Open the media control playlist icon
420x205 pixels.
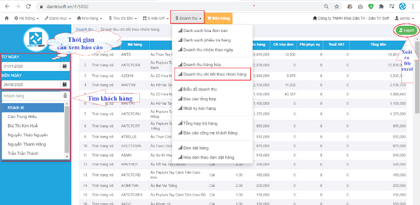(392, 7)
